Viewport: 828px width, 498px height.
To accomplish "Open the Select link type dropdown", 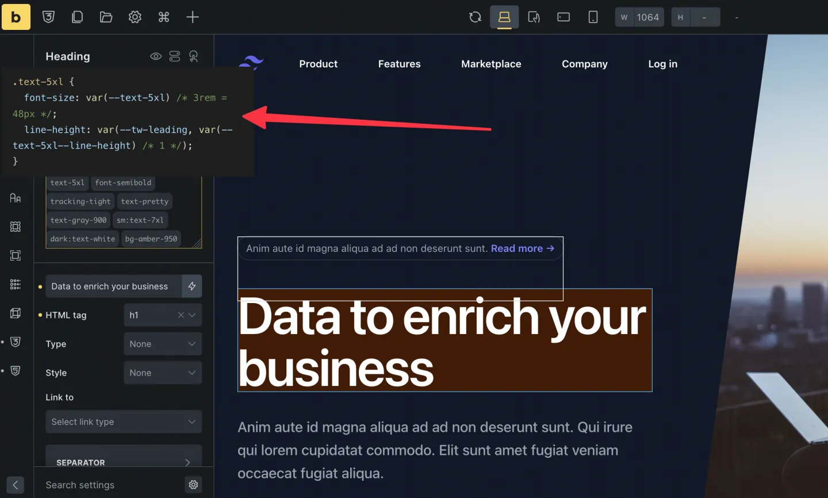I will (123, 422).
